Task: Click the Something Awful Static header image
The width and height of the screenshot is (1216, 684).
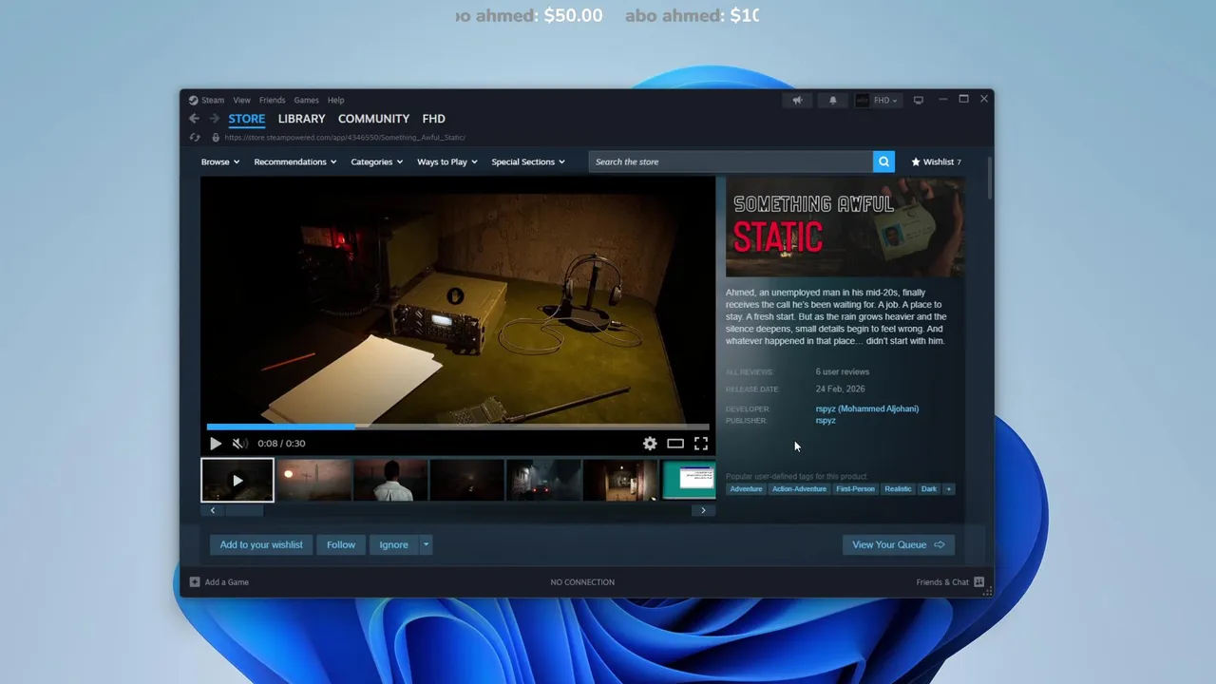Action: click(x=845, y=227)
